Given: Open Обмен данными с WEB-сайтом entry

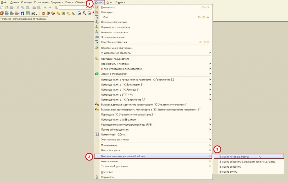Looking at the screenshot, I should 153,119.
